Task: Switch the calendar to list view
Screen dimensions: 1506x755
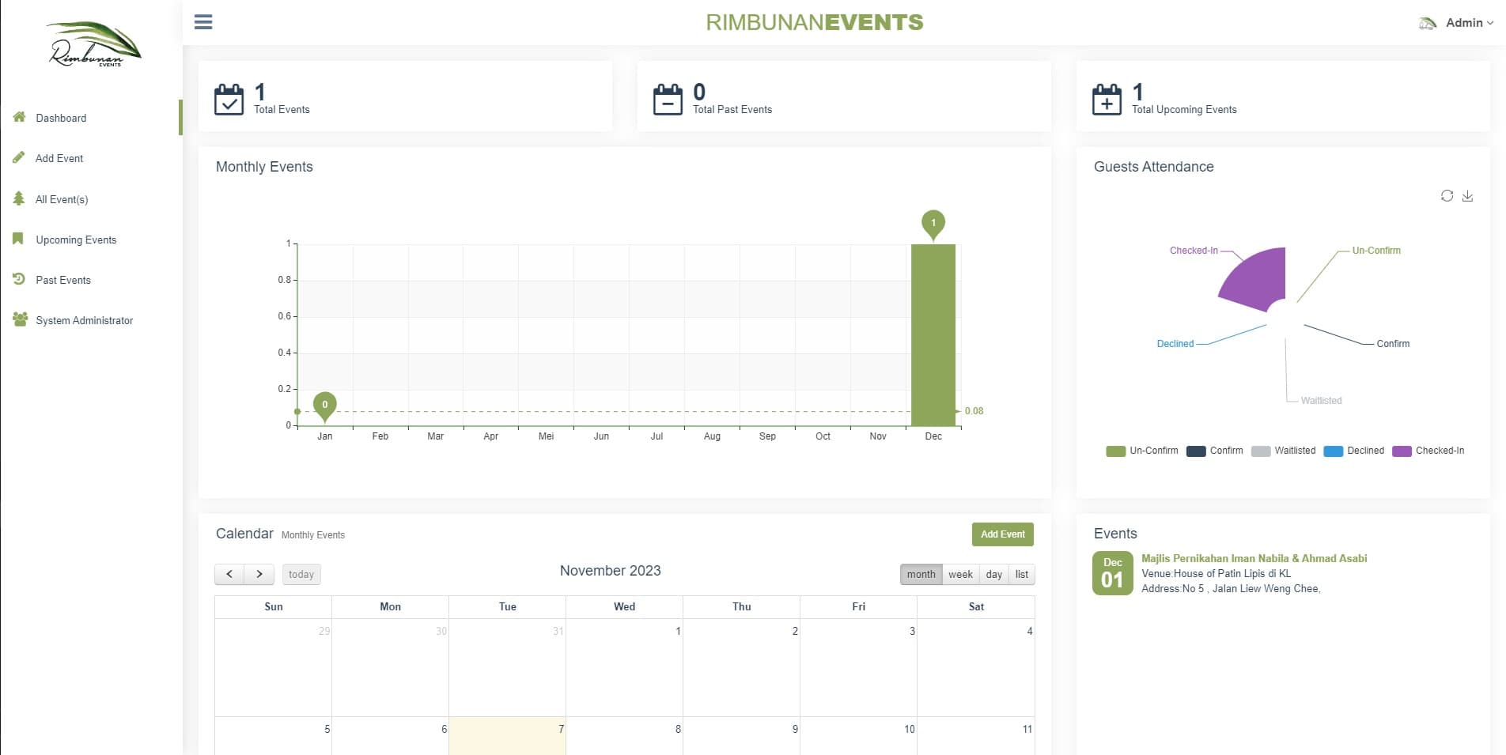Action: [1021, 574]
